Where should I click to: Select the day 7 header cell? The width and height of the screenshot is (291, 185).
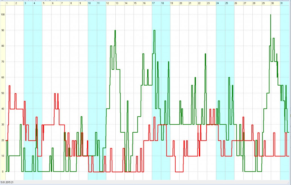pyautogui.click(x=65, y=3)
